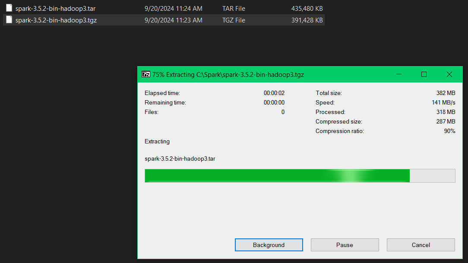Click the file icon beside the .tgz file

pos(9,20)
